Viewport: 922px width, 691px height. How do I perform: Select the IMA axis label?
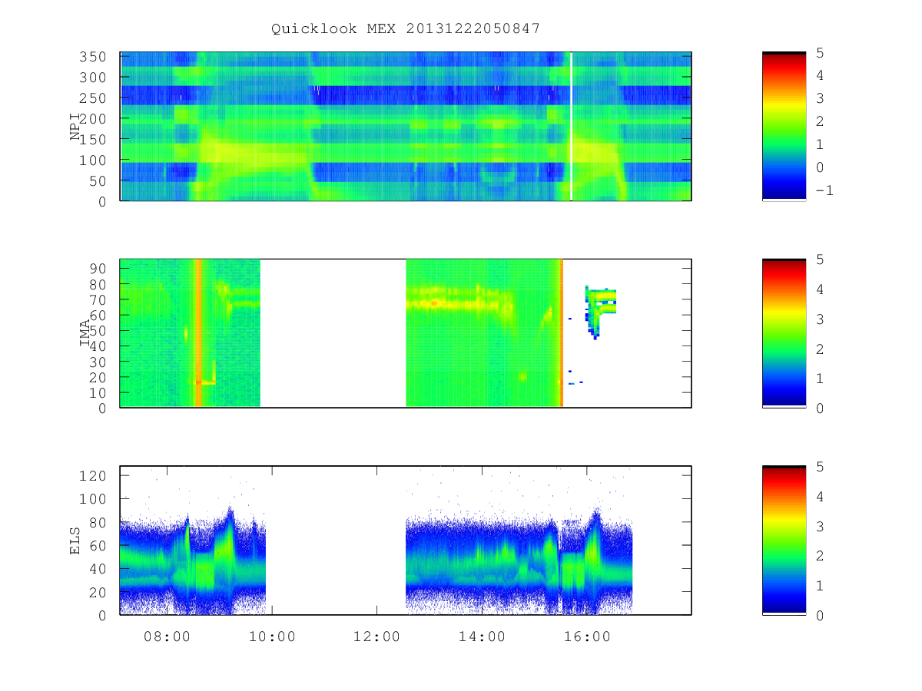click(x=85, y=333)
